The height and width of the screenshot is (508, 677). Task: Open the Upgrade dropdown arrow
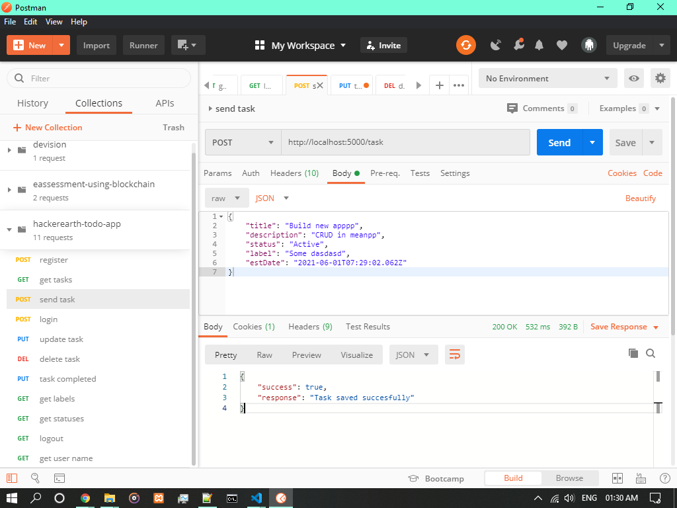point(661,46)
